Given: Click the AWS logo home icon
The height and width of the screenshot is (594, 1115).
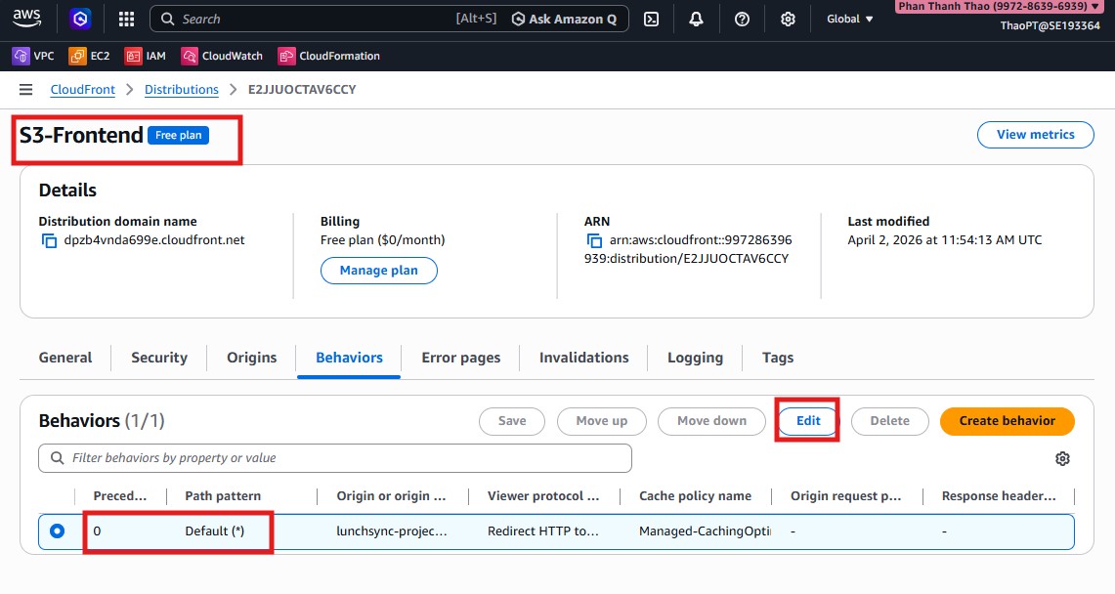Looking at the screenshot, I should click(27, 19).
